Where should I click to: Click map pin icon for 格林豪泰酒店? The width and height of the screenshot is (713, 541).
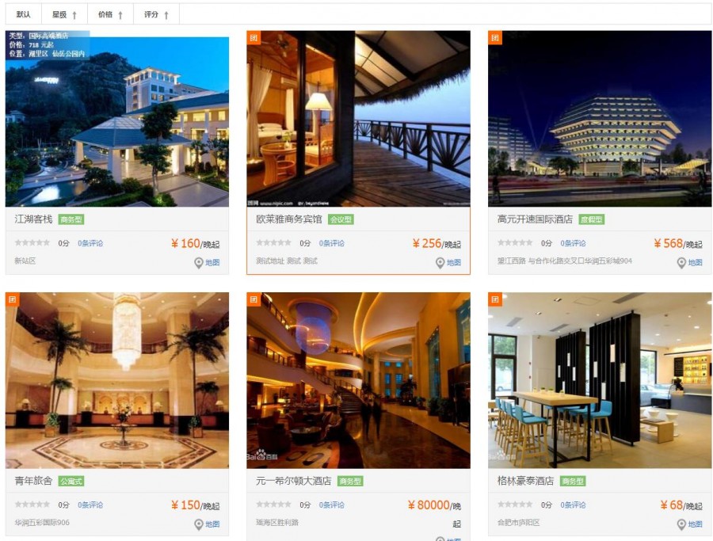[681, 524]
